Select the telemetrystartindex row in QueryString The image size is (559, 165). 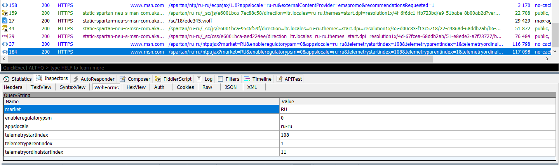pyautogui.click(x=141, y=135)
